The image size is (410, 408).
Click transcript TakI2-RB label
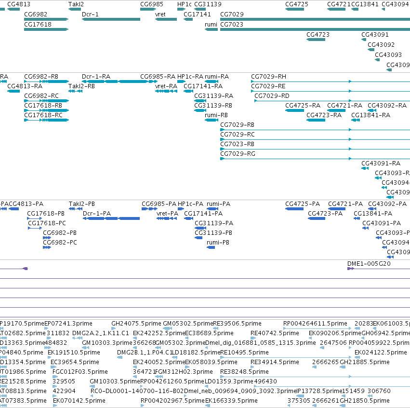[x=81, y=86]
